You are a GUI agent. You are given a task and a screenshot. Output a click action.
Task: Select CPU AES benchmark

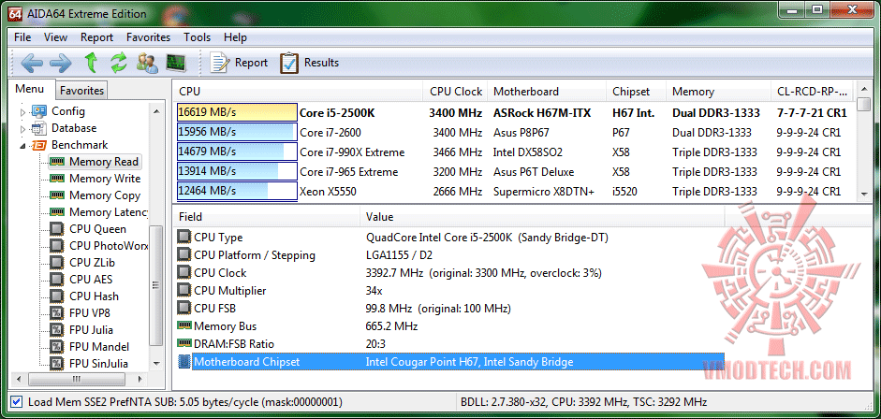click(92, 280)
